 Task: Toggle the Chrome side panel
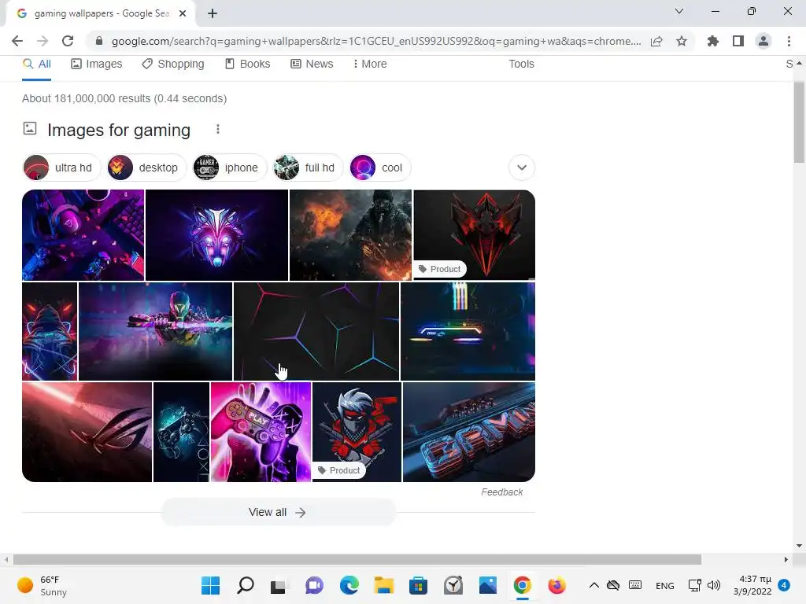point(738,41)
